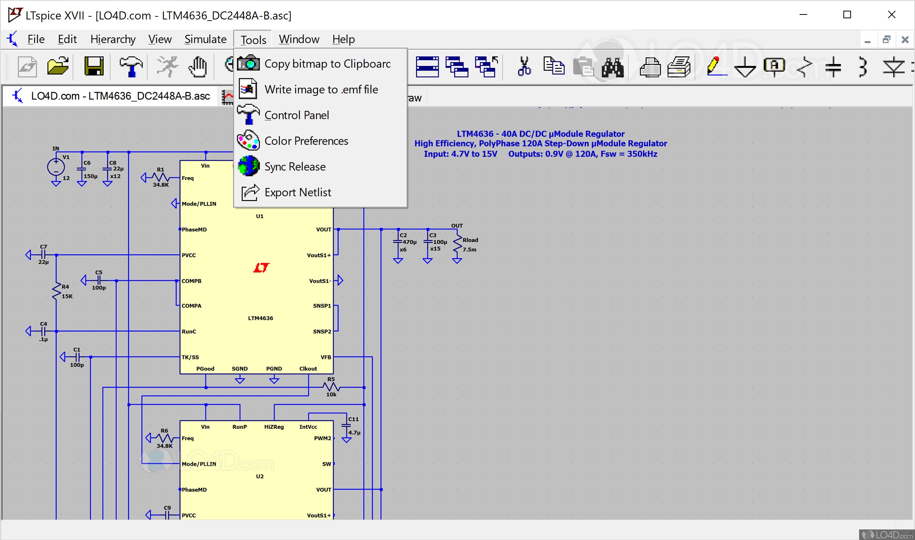Save the schematic with the floppy disk icon
This screenshot has width=915, height=540.
click(94, 67)
